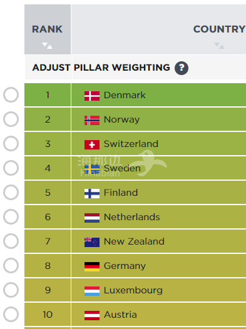Select the radio button for Netherlands
This screenshot has height=329, width=246.
(x=11, y=216)
